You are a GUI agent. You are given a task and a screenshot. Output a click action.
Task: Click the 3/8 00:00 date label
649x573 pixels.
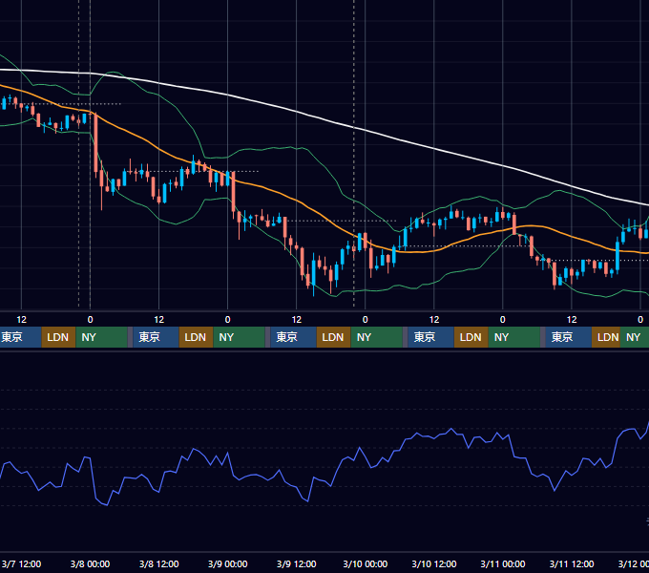[90, 563]
